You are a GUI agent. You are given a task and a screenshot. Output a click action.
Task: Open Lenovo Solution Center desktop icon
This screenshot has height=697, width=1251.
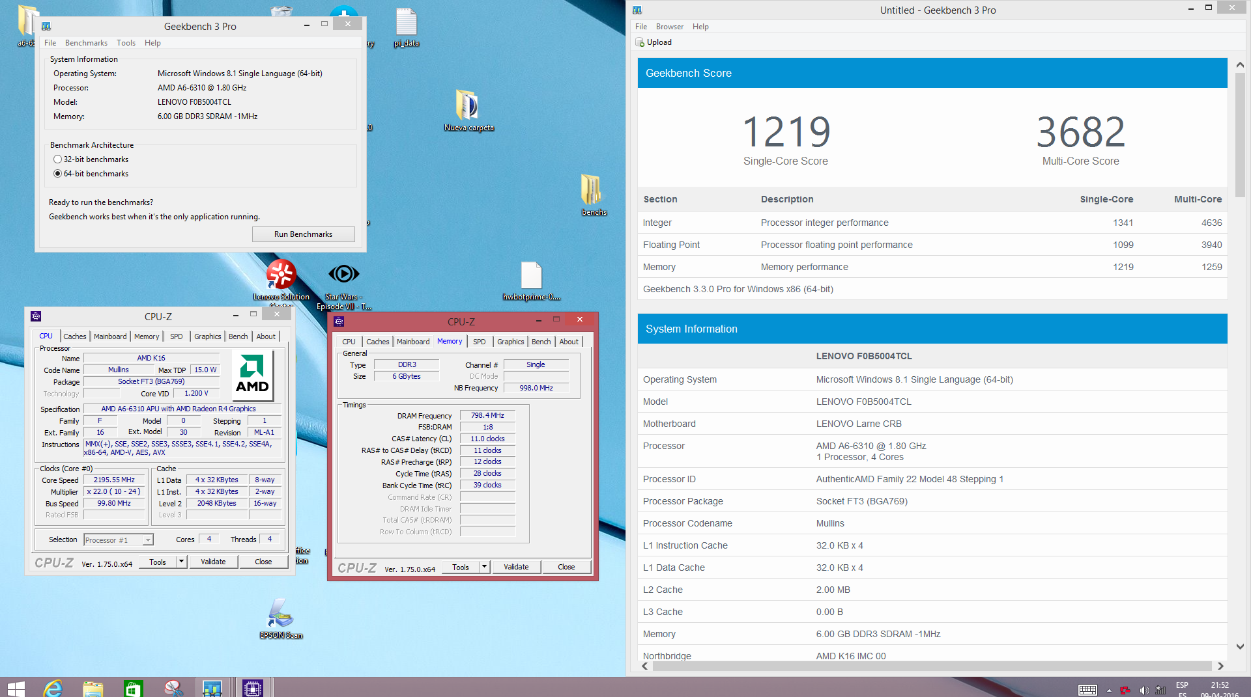(281, 280)
